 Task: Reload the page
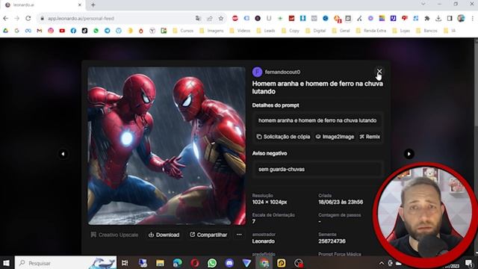click(28, 18)
